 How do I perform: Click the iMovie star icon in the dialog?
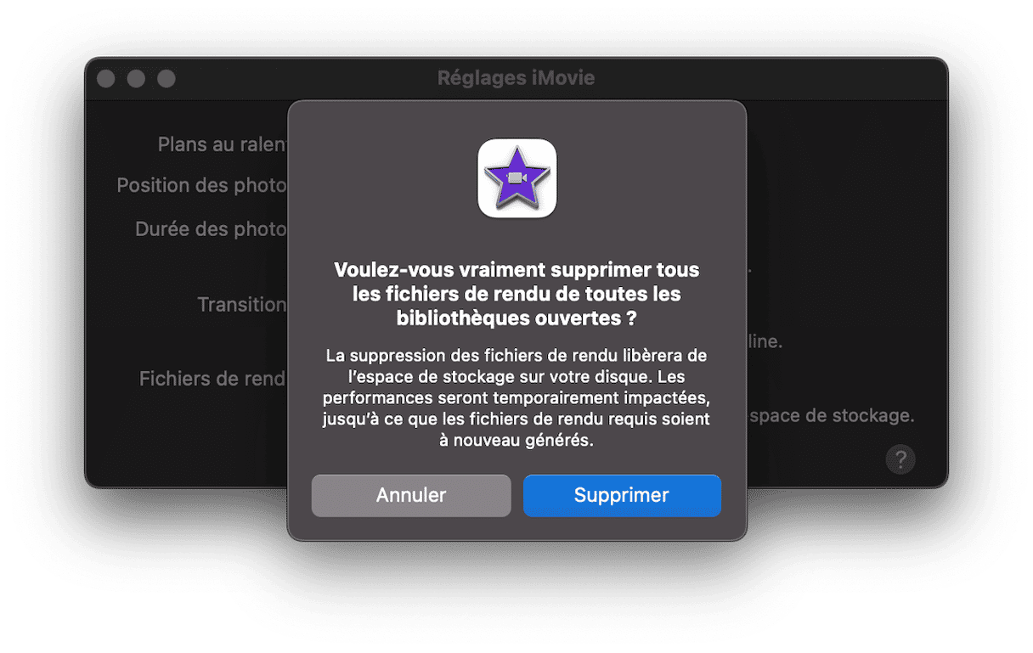point(516,178)
